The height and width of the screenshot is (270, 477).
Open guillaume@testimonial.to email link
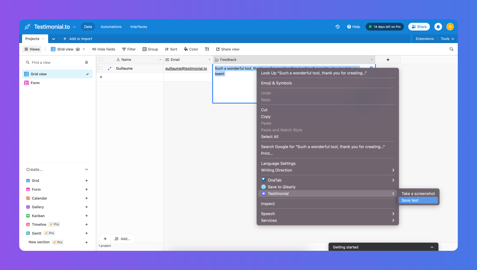pyautogui.click(x=186, y=69)
